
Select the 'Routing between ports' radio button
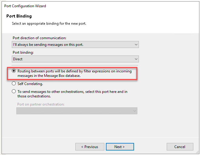click(x=14, y=71)
